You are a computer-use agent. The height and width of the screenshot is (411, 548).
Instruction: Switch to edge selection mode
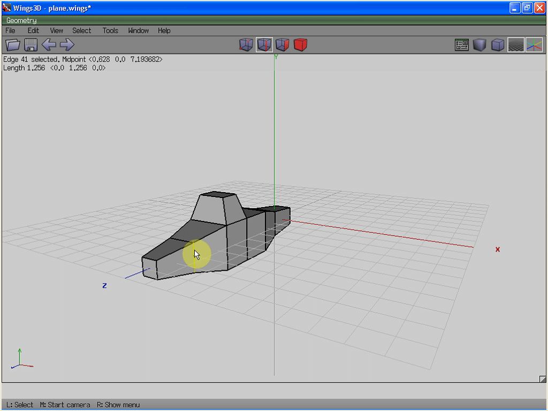tap(264, 45)
